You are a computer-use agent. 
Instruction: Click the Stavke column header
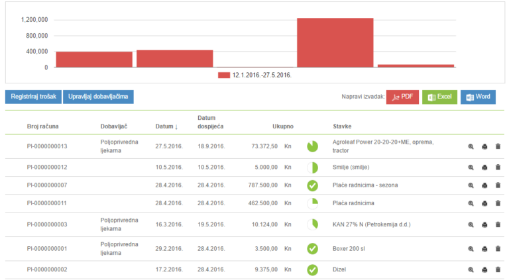342,126
